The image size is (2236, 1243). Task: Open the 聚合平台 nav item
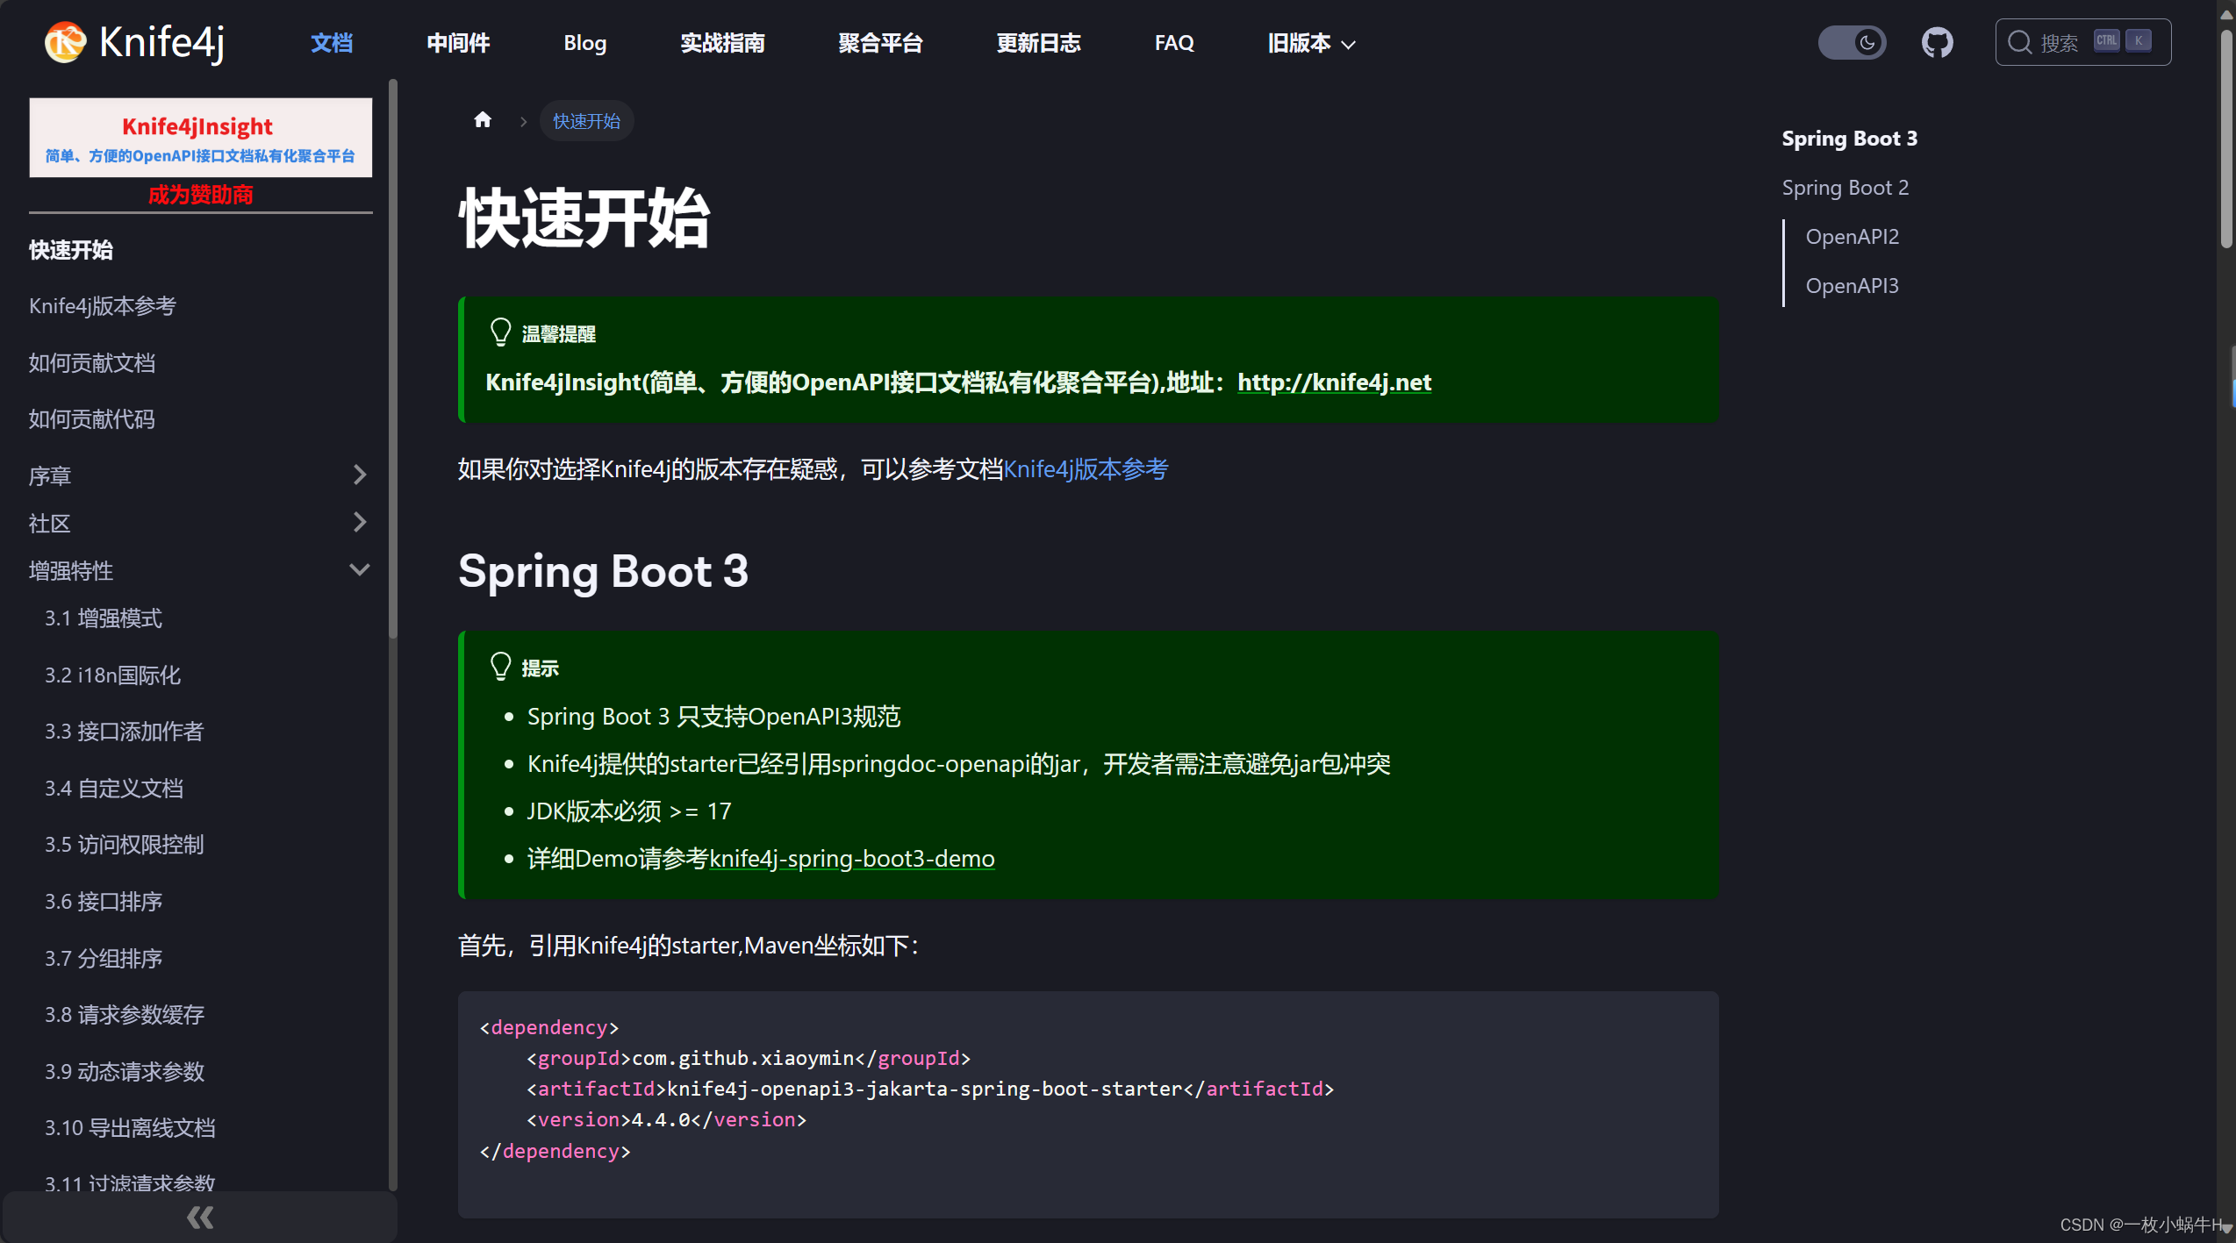point(880,43)
